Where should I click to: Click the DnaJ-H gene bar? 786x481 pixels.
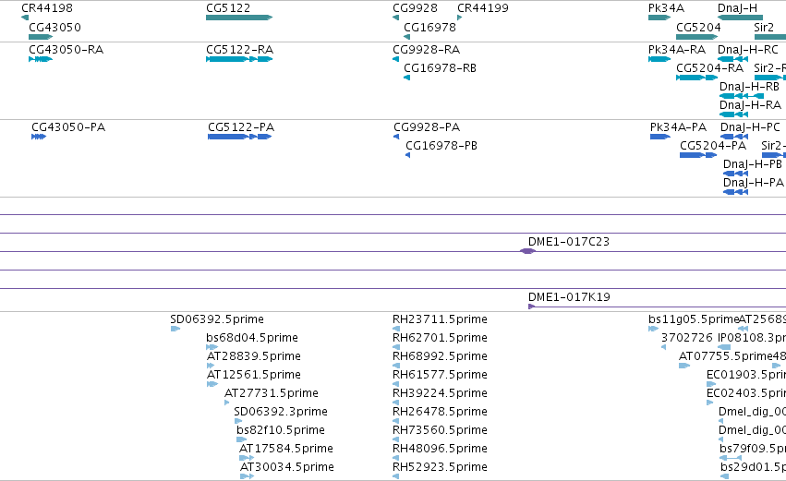740,18
